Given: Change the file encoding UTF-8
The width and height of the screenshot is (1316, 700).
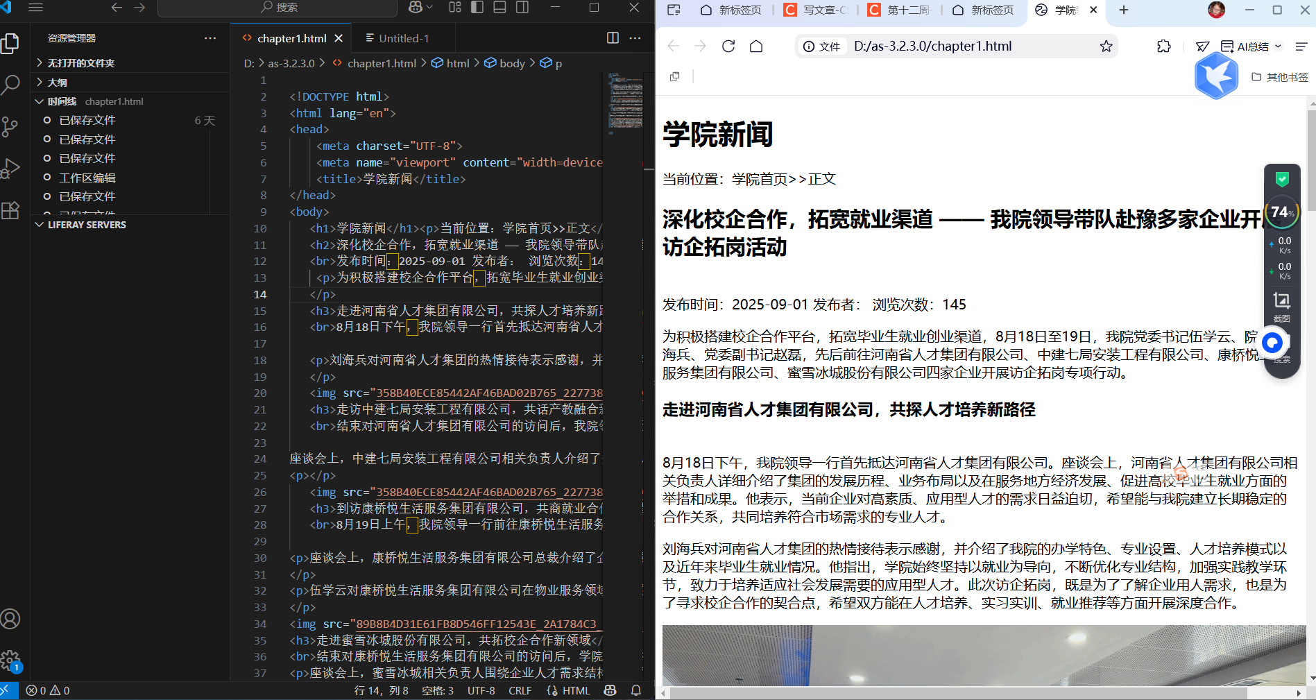Looking at the screenshot, I should pos(481,691).
